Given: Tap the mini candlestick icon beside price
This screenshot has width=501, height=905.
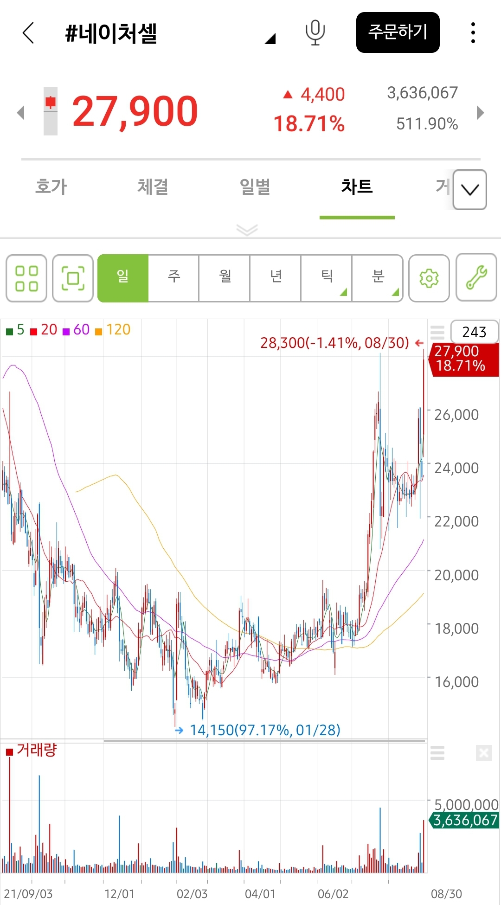Looking at the screenshot, I should [51, 111].
